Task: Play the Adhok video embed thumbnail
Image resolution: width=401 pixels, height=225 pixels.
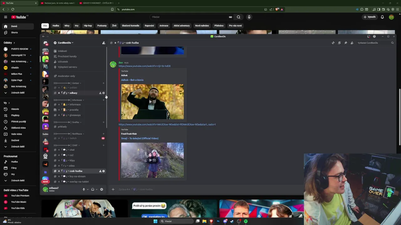Action: tap(153, 102)
